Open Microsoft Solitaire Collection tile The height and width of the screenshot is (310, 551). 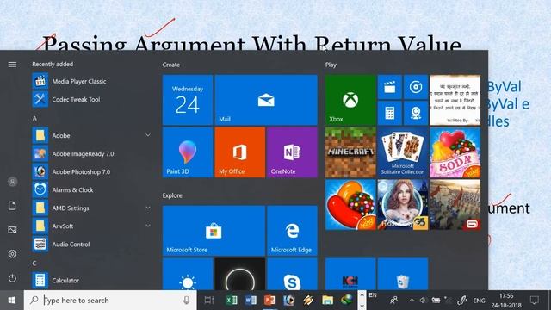coord(403,152)
